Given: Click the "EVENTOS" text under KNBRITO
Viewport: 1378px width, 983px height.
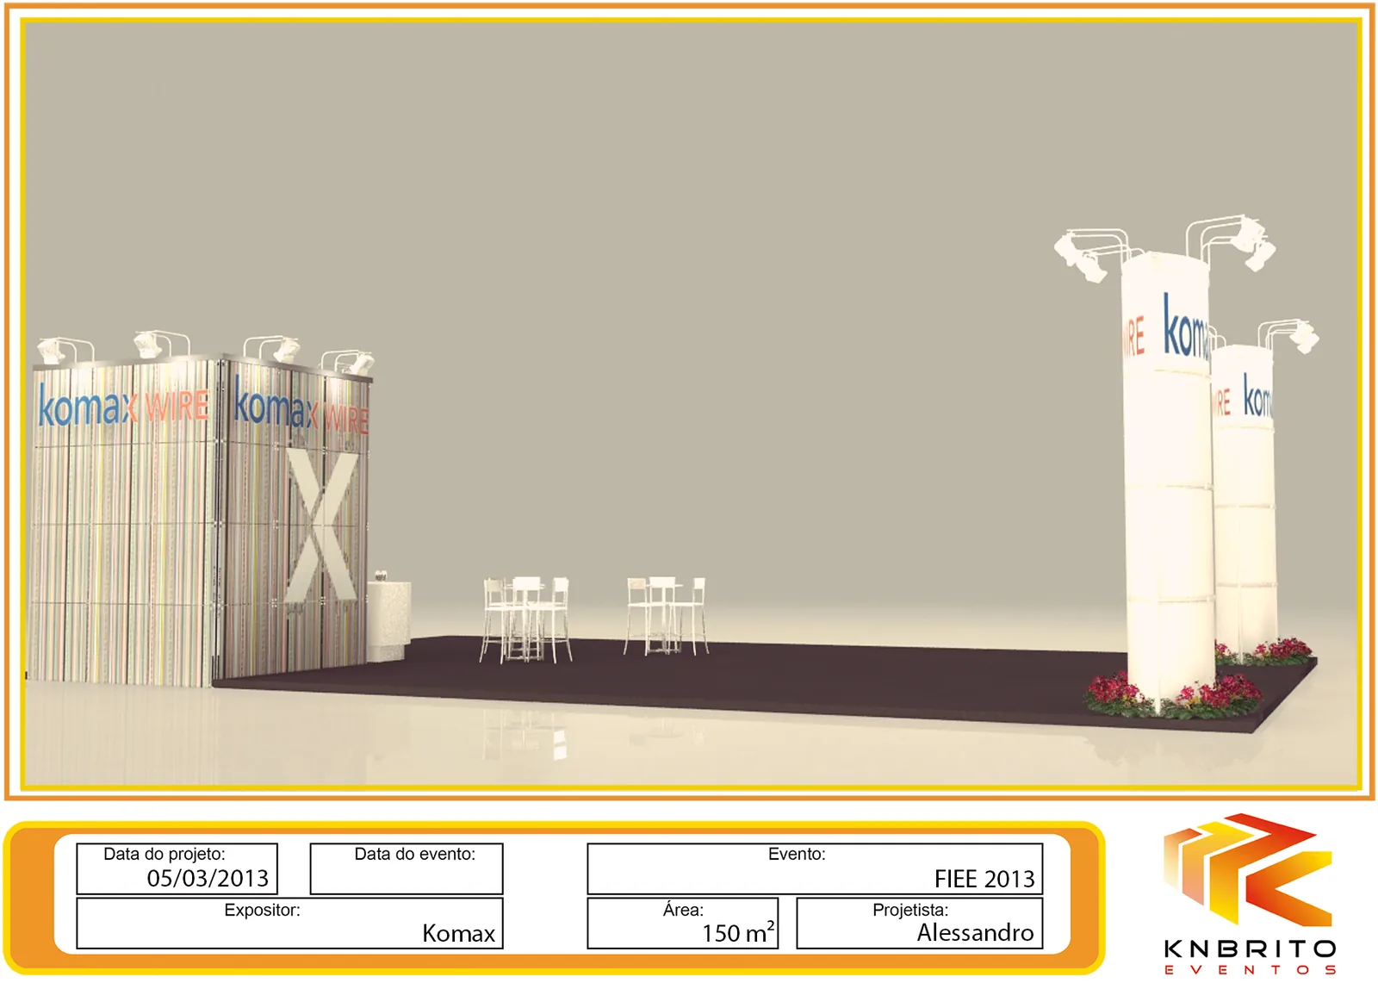Looking at the screenshot, I should click(1250, 970).
